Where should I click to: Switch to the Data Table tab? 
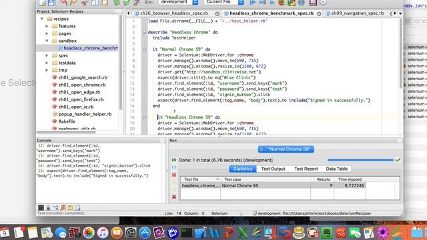(336, 169)
